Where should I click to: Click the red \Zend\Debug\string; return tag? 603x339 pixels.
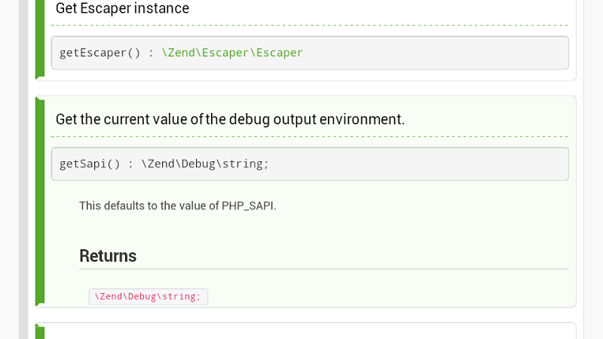click(x=148, y=297)
